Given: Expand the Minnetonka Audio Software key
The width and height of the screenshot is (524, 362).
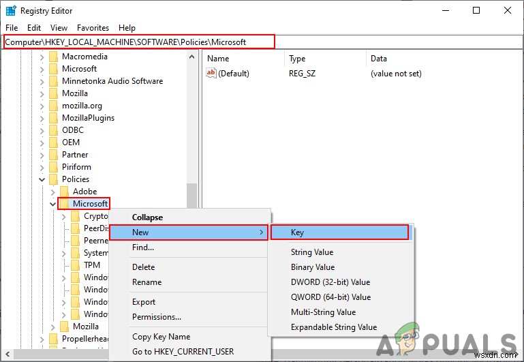Looking at the screenshot, I should coord(42,82).
